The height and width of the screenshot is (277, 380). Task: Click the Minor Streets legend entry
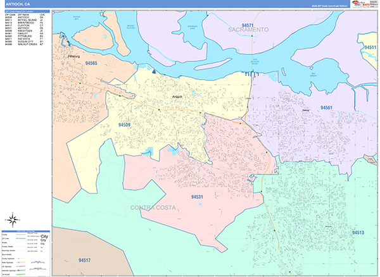[6, 254]
